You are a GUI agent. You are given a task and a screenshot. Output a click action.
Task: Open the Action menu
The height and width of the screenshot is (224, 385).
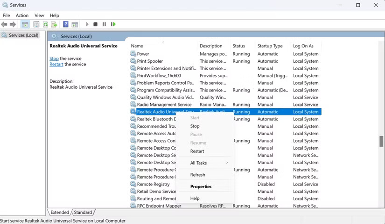click(x=22, y=15)
